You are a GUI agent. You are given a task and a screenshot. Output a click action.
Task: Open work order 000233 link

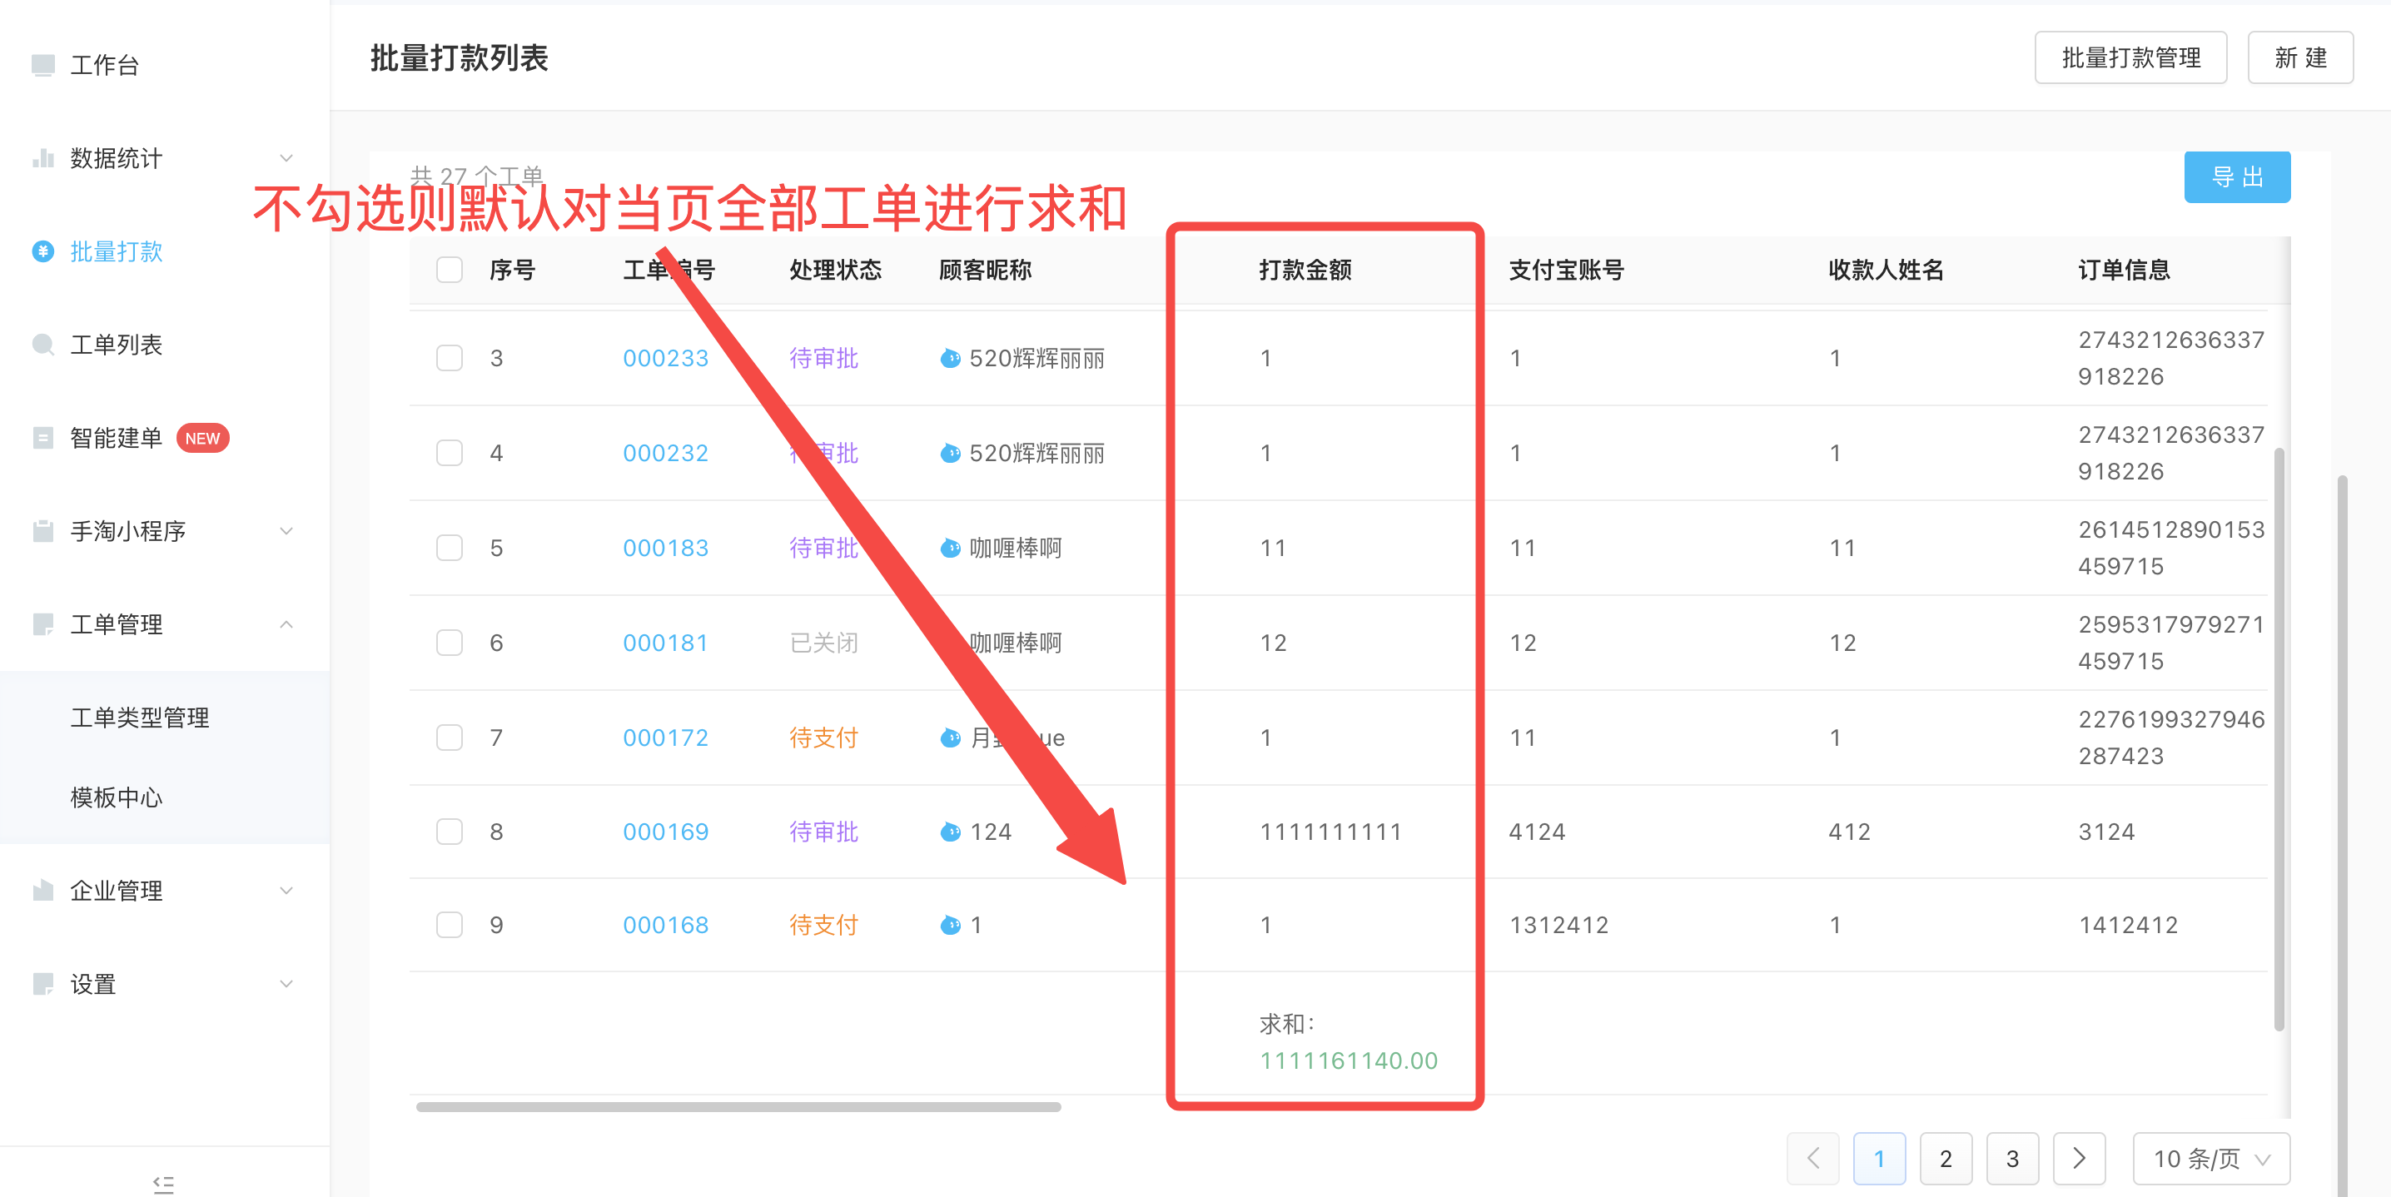(665, 358)
